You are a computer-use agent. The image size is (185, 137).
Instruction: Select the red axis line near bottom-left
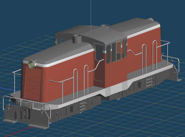[x=18, y=132]
